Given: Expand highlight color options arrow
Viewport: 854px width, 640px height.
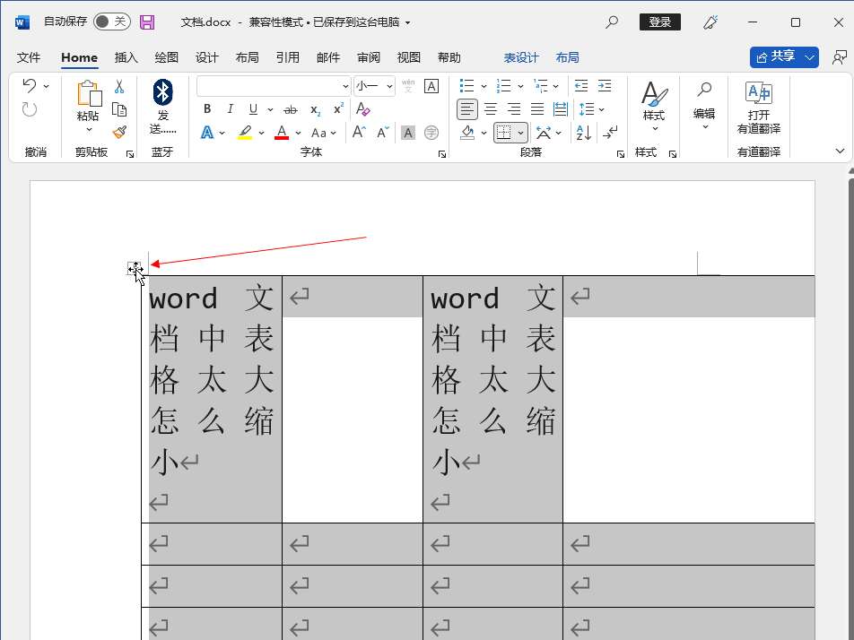Looking at the screenshot, I should pyautogui.click(x=261, y=133).
